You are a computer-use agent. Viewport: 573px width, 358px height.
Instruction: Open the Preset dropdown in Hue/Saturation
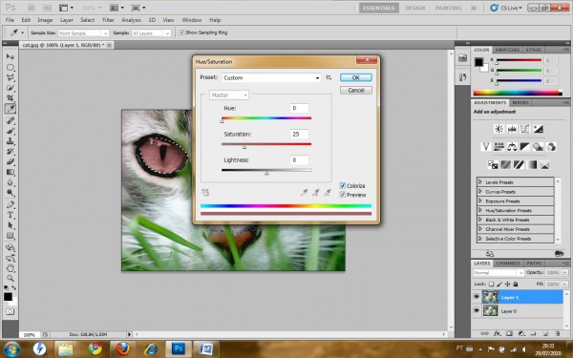tap(271, 78)
